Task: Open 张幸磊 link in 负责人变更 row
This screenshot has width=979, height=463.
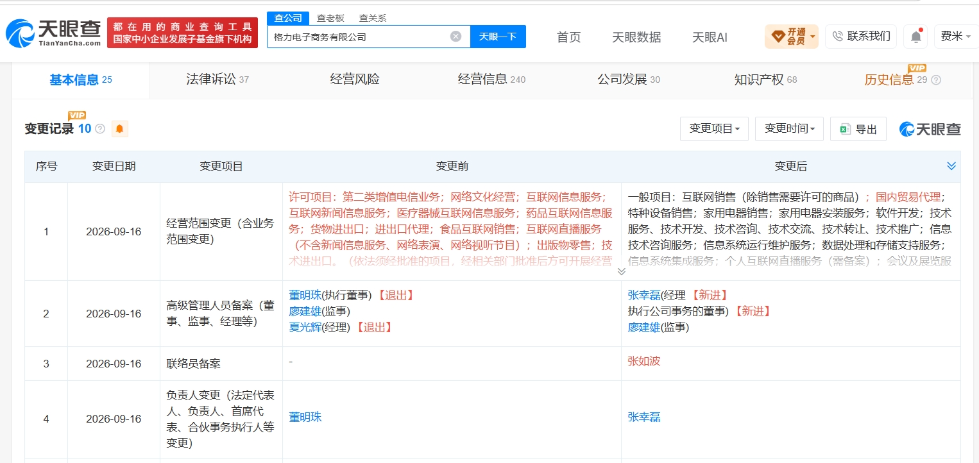Action: point(644,417)
